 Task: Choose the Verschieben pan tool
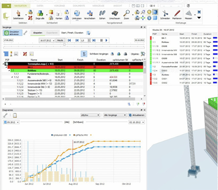tap(90, 15)
